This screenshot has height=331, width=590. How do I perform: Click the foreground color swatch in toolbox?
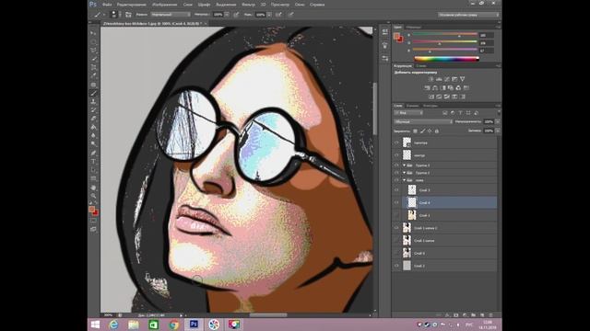(x=92, y=210)
